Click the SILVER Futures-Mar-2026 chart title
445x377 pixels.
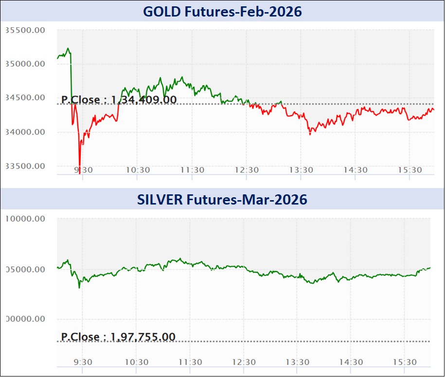tap(222, 199)
